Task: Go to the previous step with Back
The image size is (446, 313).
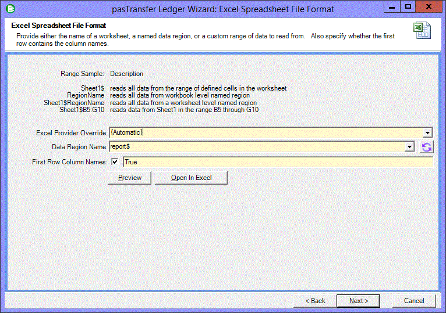Action: 315,301
